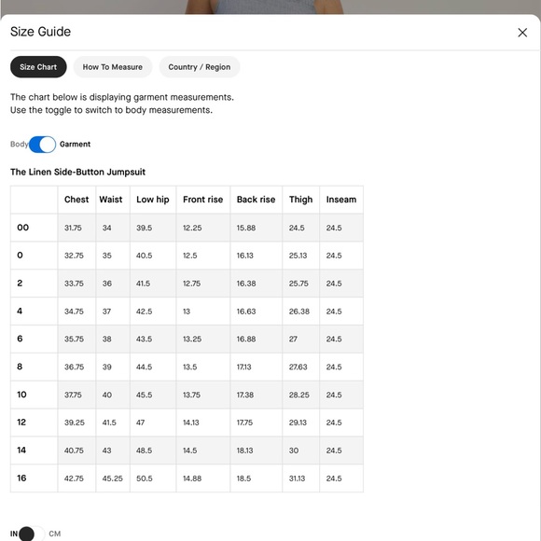Click the Body label beside the toggle

pos(20,145)
